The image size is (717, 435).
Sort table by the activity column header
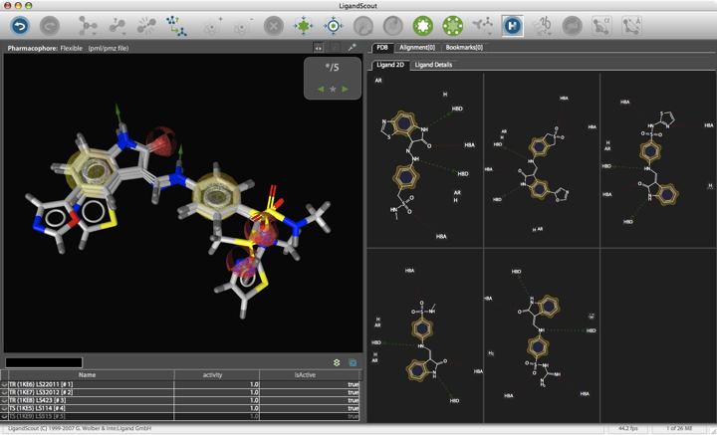212,374
